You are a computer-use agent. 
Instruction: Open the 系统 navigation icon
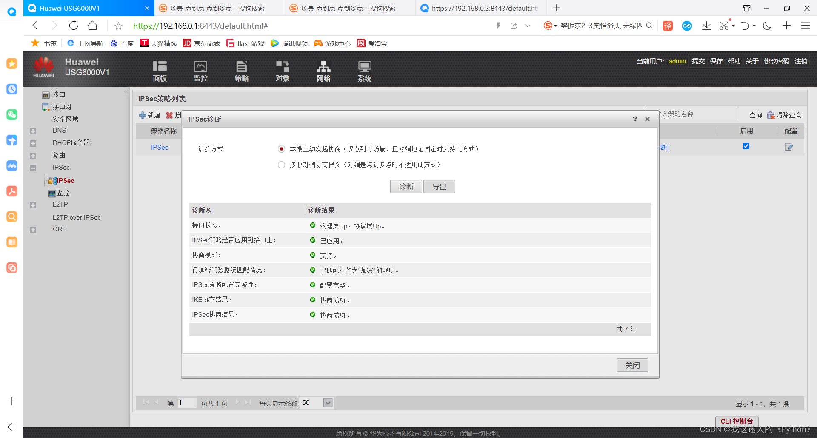(x=364, y=71)
